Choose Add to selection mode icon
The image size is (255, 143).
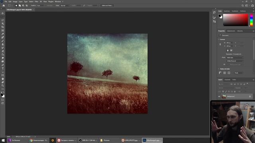click(x=20, y=6)
